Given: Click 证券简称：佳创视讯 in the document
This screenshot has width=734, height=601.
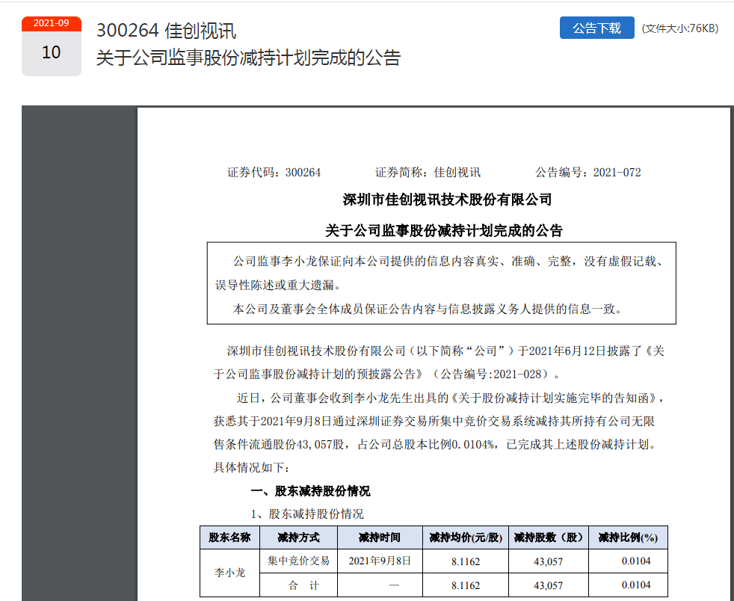Looking at the screenshot, I should click(428, 172).
